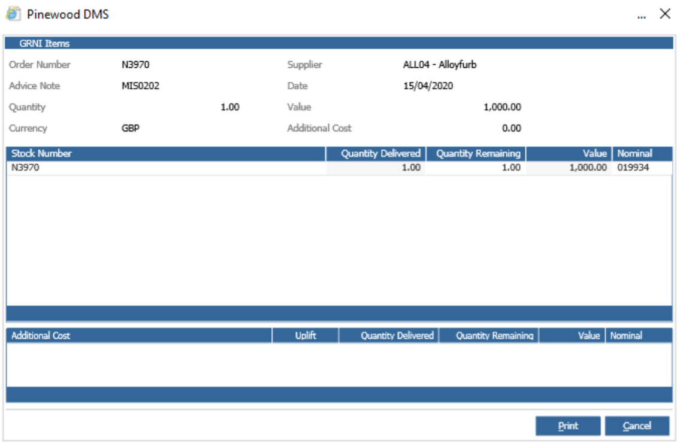Click the date value 15/04/2020
This screenshot has width=680, height=443.
point(428,86)
